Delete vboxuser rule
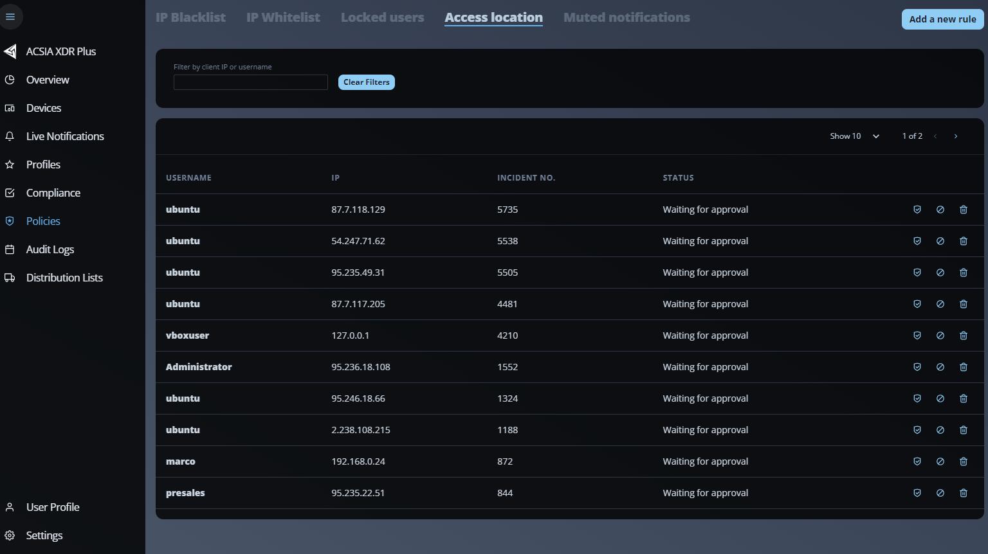The width and height of the screenshot is (988, 554). [x=964, y=335]
